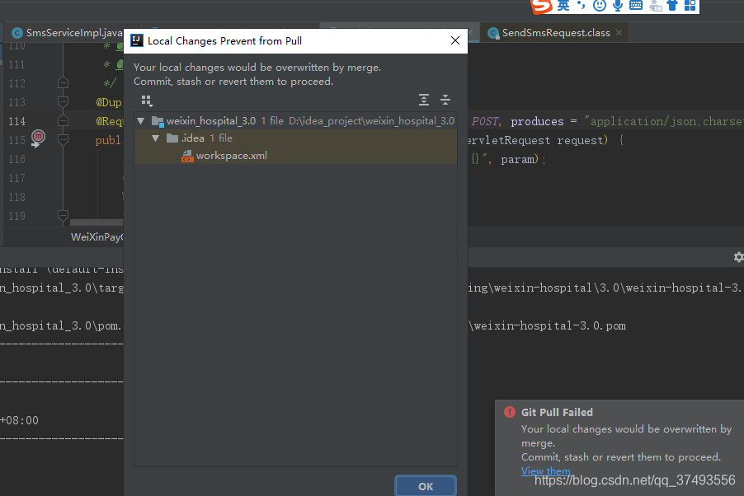Viewport: 744px width, 496px height.
Task: Switch to the SendSmsRequest.class tab
Action: (x=556, y=33)
